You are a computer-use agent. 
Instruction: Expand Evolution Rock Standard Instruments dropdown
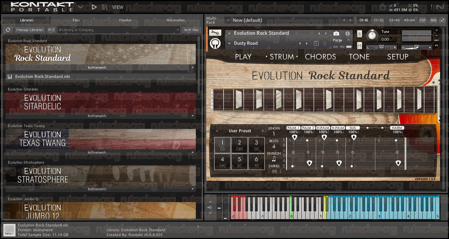(192, 68)
